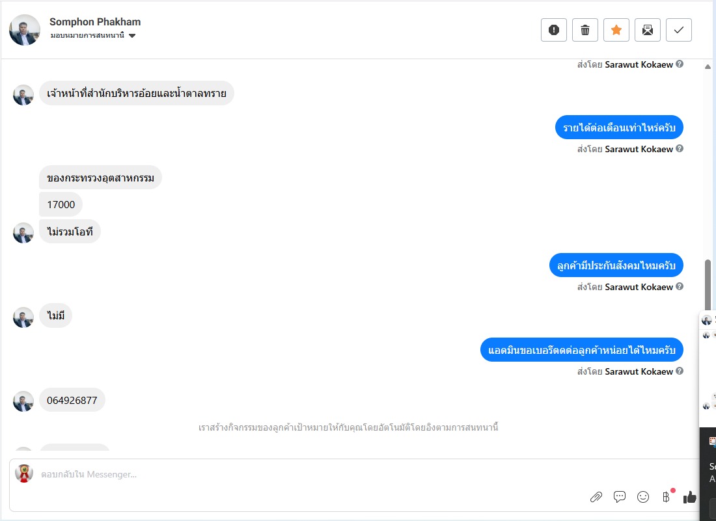
Task: Send a thumbs-up like
Action: tap(690, 497)
